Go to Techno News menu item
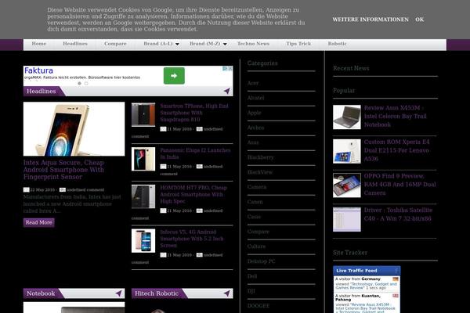The image size is (470, 313). [x=253, y=44]
